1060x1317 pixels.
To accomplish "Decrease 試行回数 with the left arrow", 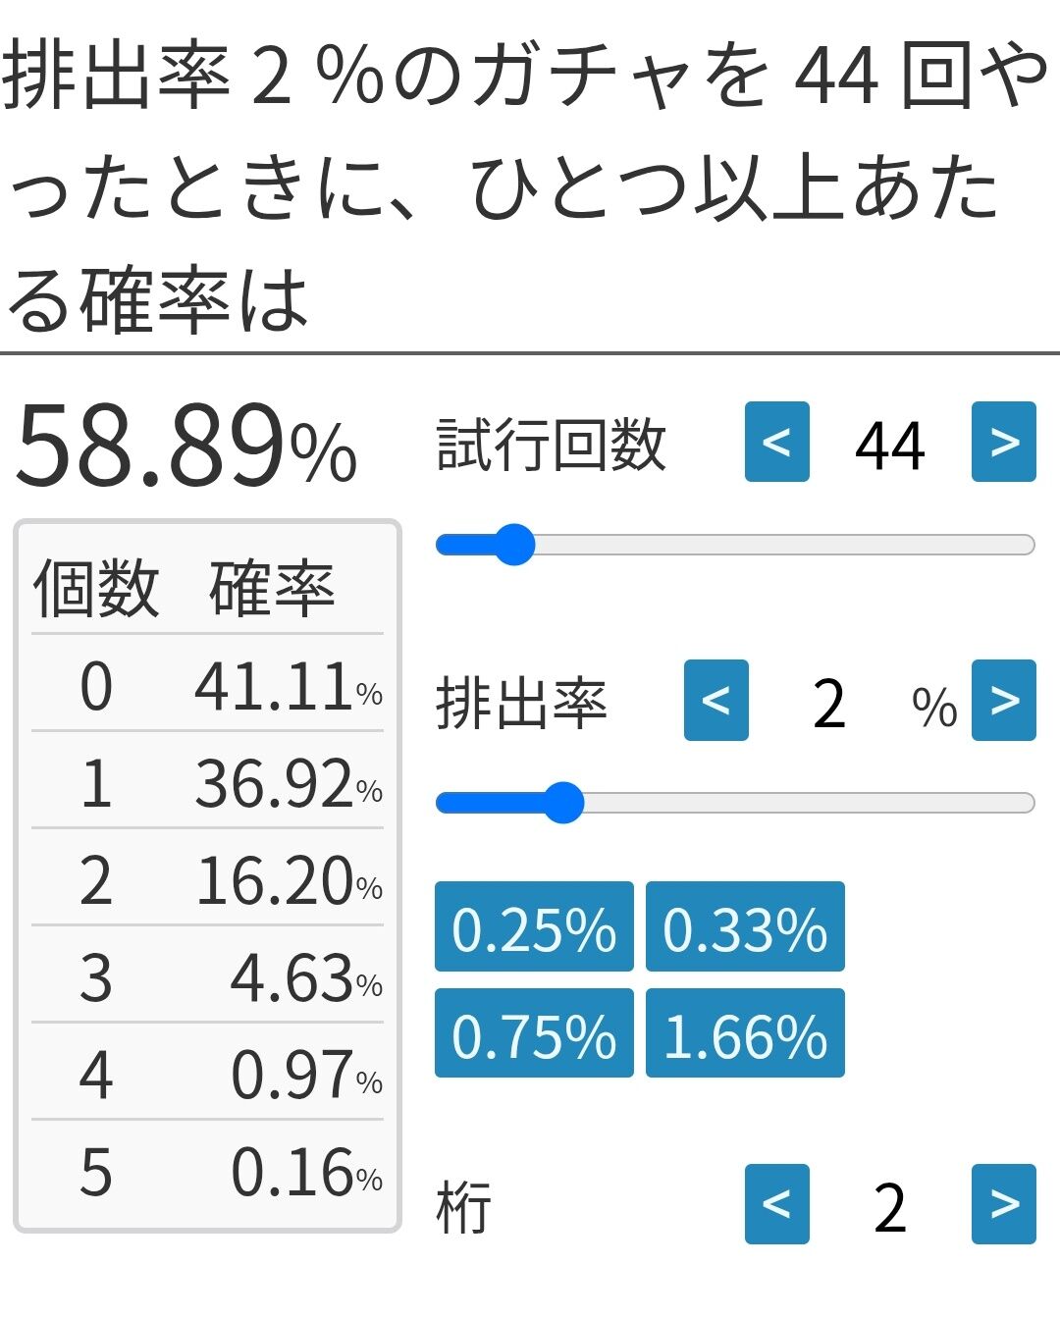I will (x=776, y=442).
